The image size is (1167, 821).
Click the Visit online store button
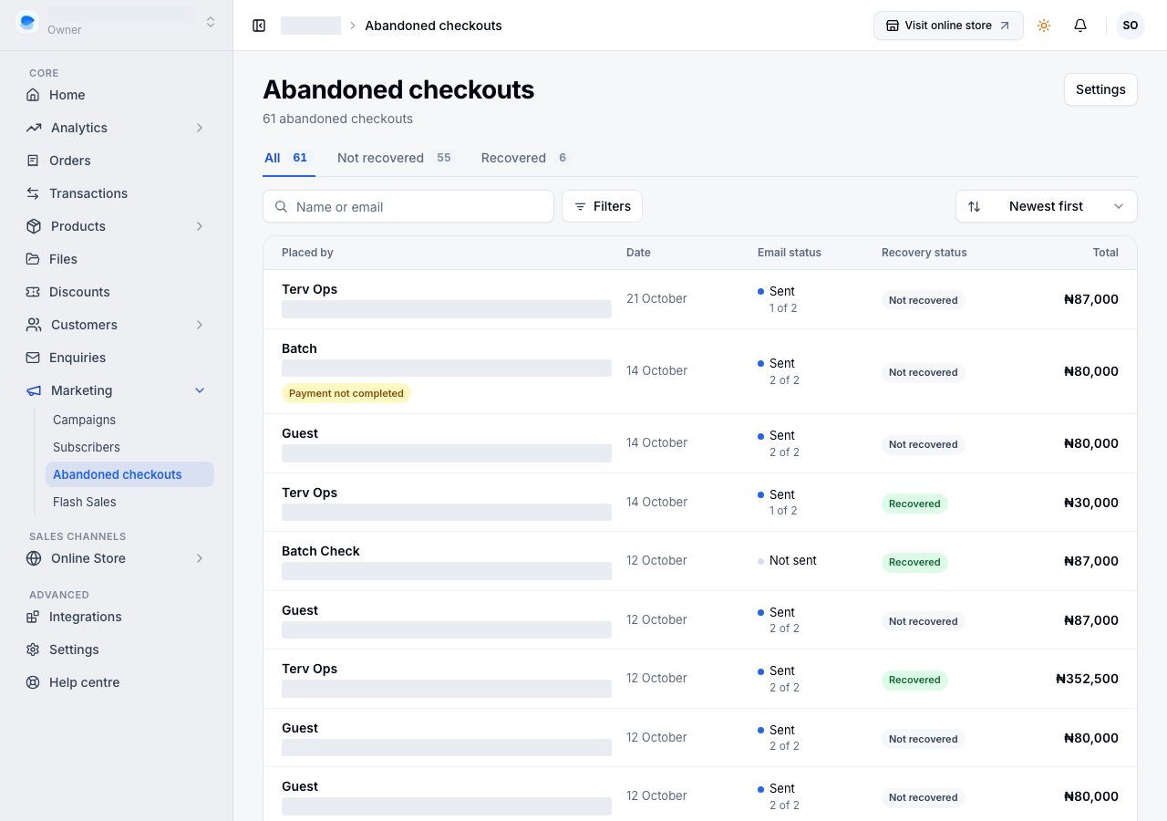point(948,26)
